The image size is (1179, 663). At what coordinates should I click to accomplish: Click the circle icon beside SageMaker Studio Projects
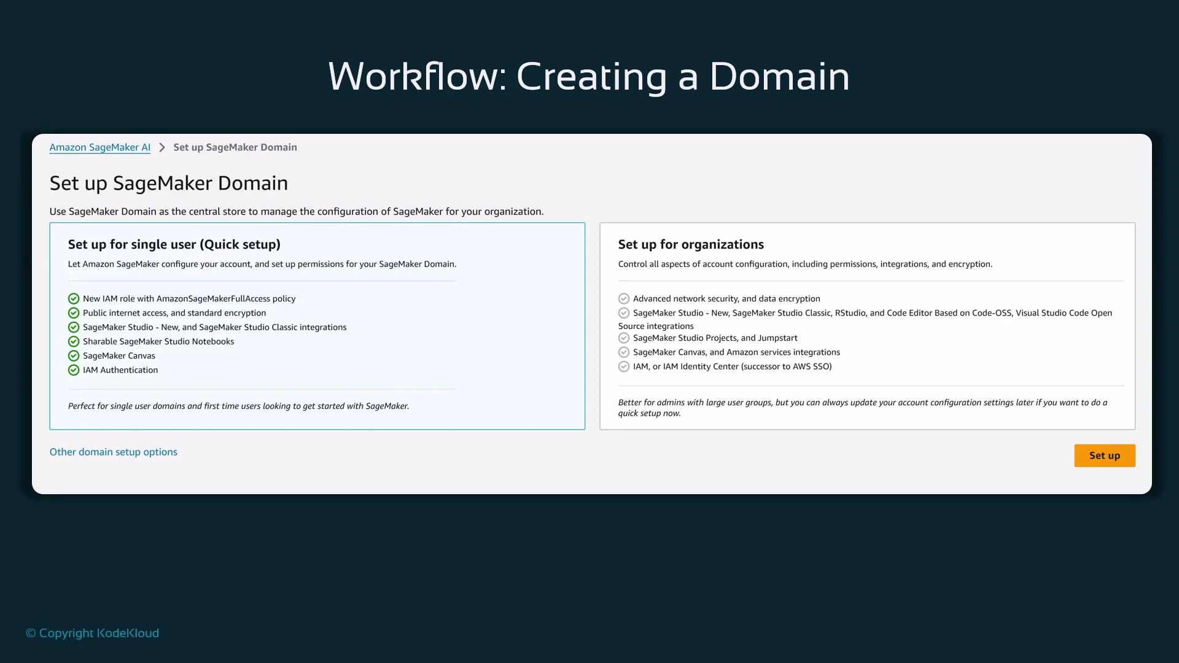(x=624, y=338)
